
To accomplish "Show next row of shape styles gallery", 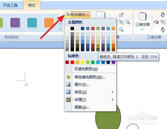I will pyautogui.click(x=61, y=23).
